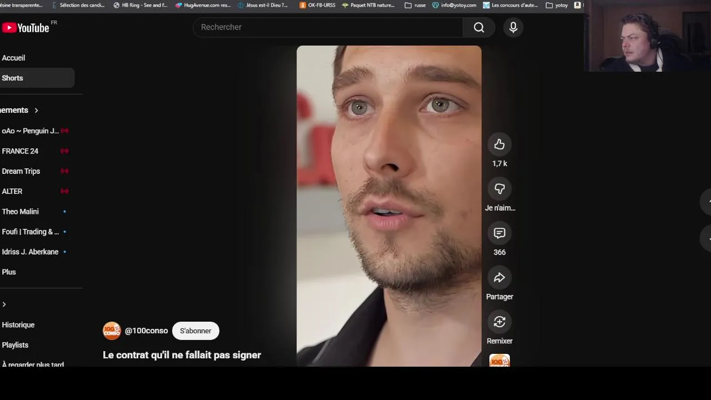Click the live indicator next to oAo ~ Penguin J...
Viewport: 711px width, 400px height.
coord(64,131)
